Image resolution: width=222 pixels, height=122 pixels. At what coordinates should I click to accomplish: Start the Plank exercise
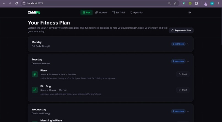tap(183, 74)
